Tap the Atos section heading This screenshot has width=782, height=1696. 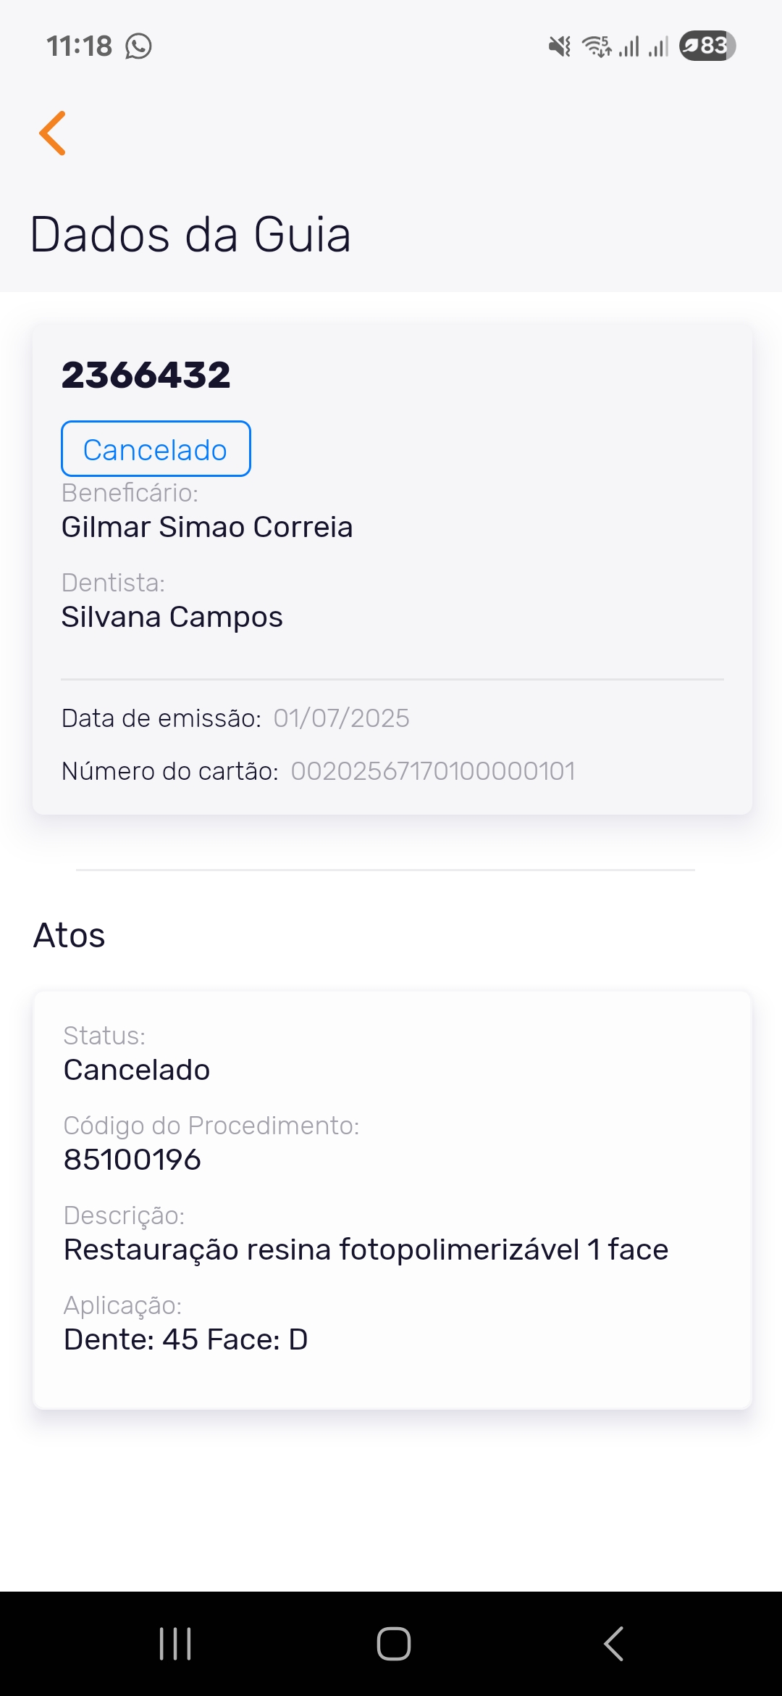pyautogui.click(x=70, y=935)
